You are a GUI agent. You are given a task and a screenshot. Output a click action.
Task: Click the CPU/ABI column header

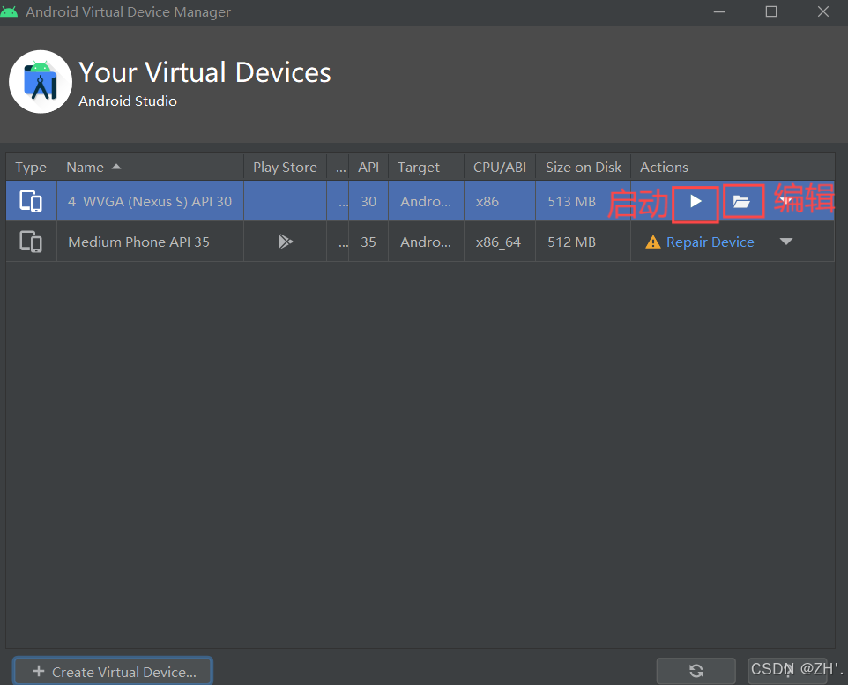click(x=500, y=168)
